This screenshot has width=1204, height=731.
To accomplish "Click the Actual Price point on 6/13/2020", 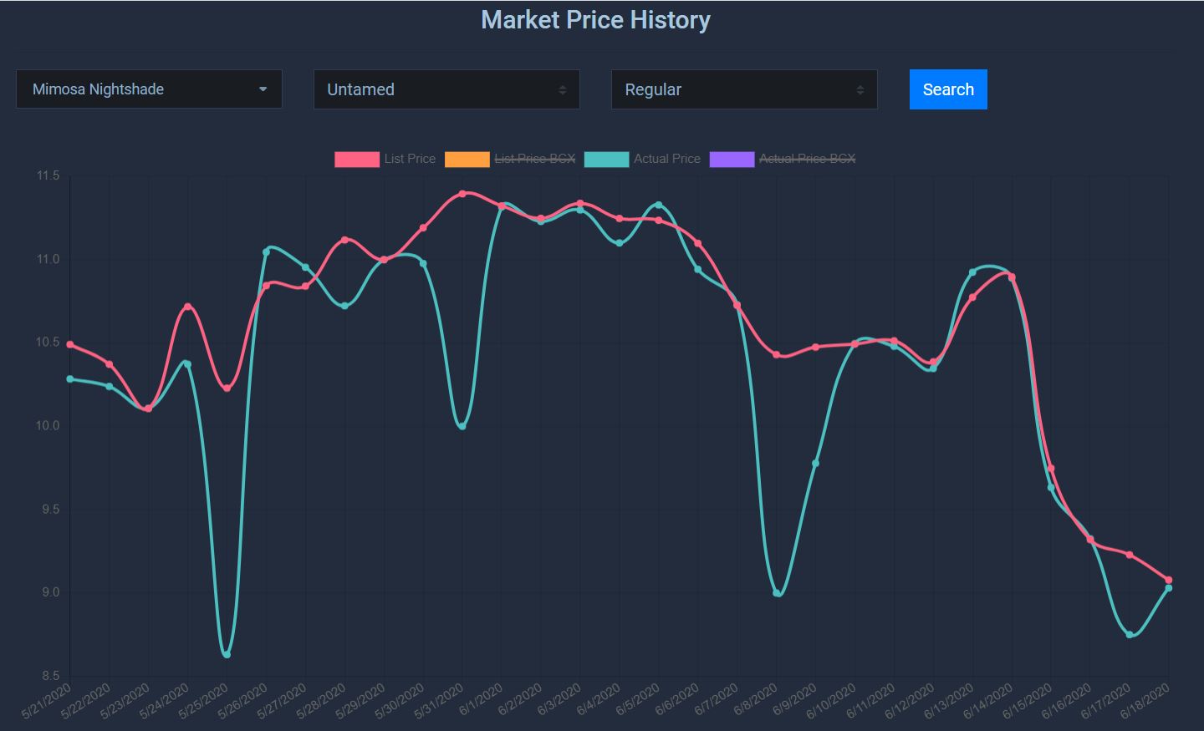I will point(972,272).
